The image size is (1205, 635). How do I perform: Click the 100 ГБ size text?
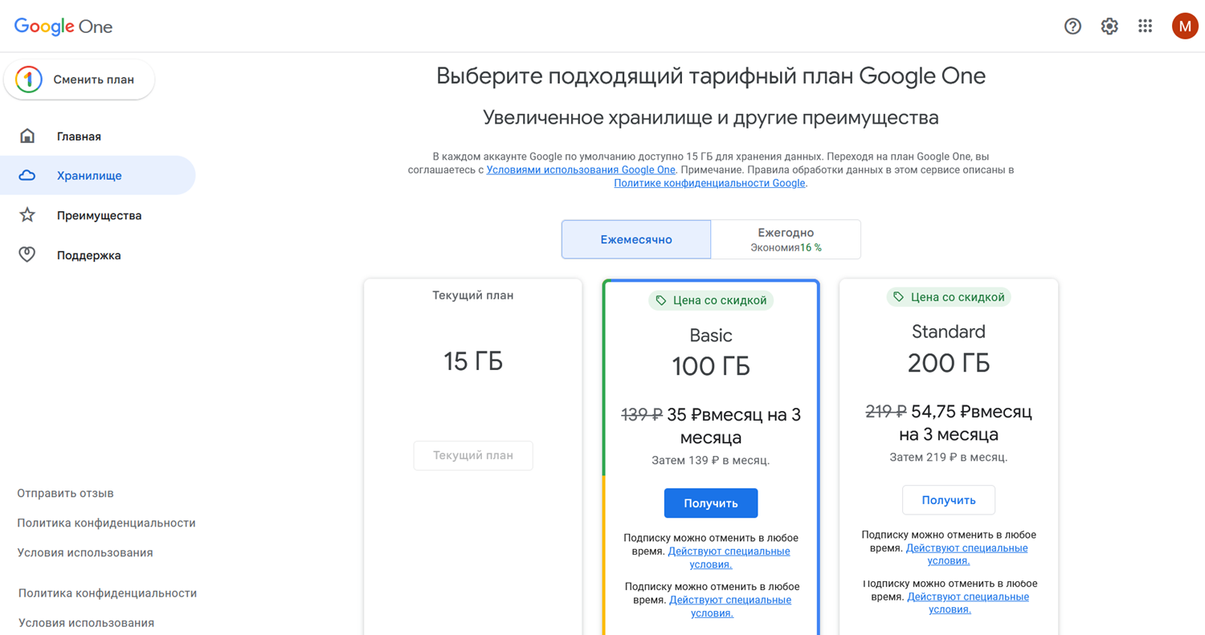point(711,367)
